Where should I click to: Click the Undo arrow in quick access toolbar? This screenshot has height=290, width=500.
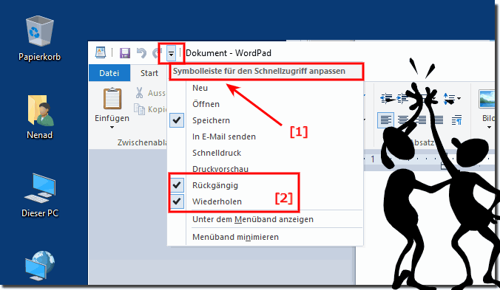(141, 53)
